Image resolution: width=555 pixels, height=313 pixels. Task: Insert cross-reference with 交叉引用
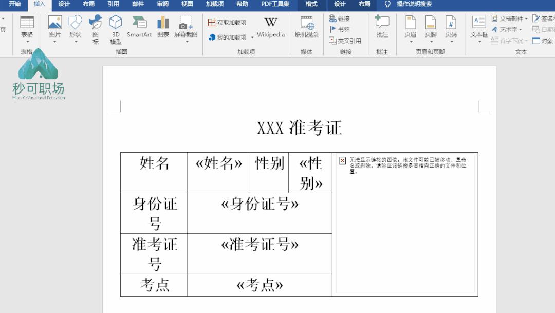(x=345, y=40)
